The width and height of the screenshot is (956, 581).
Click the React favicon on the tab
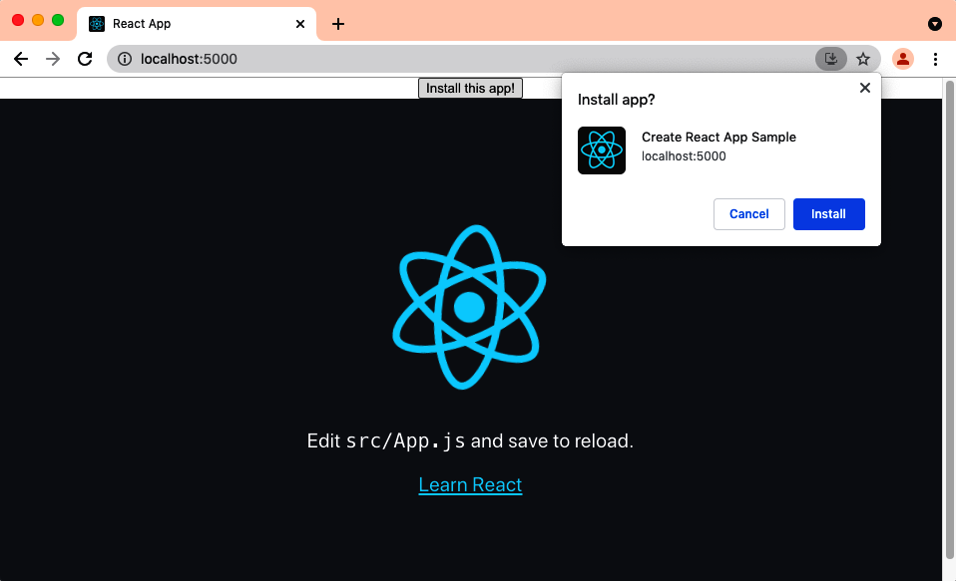tap(97, 24)
